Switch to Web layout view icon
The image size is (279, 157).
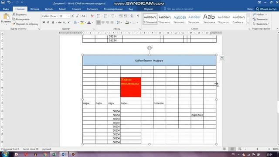tap(240, 149)
